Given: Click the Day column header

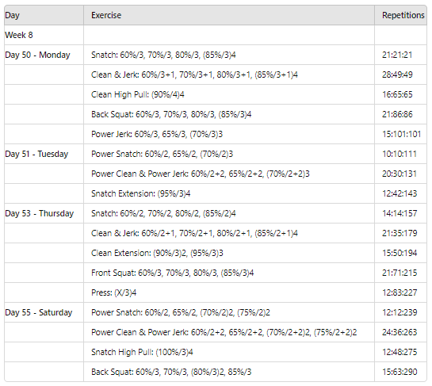Looking at the screenshot, I should (44, 15).
